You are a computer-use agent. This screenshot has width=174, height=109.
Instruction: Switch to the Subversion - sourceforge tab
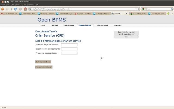pos(83,14)
